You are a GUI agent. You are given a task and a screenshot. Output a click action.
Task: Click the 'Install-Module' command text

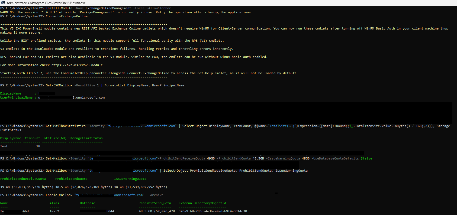59,8
